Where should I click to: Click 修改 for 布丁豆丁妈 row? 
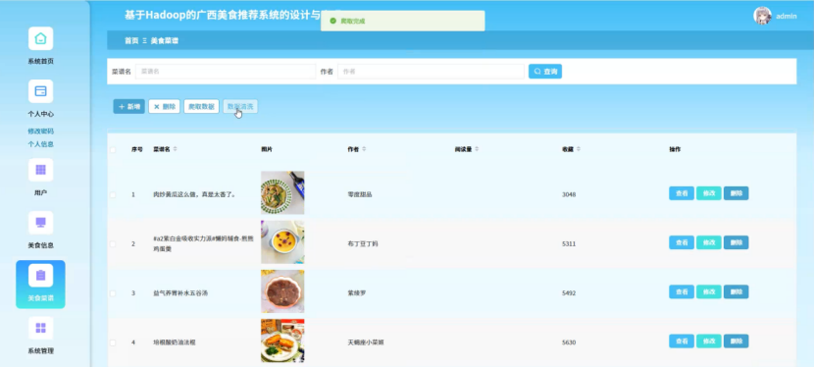[x=709, y=242]
